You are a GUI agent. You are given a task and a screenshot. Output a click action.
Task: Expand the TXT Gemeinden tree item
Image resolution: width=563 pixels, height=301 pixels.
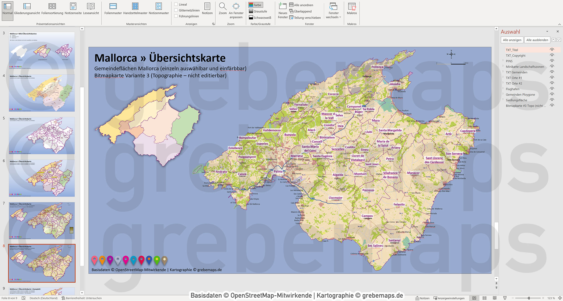503,72
